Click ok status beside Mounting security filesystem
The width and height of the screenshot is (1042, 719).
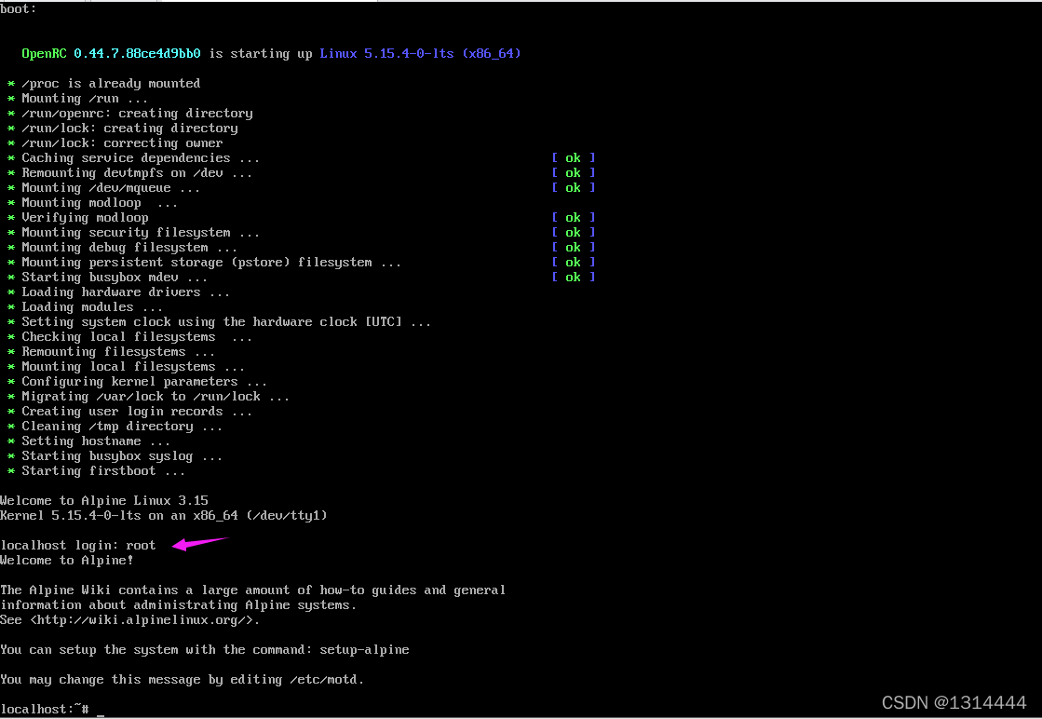tap(573, 233)
